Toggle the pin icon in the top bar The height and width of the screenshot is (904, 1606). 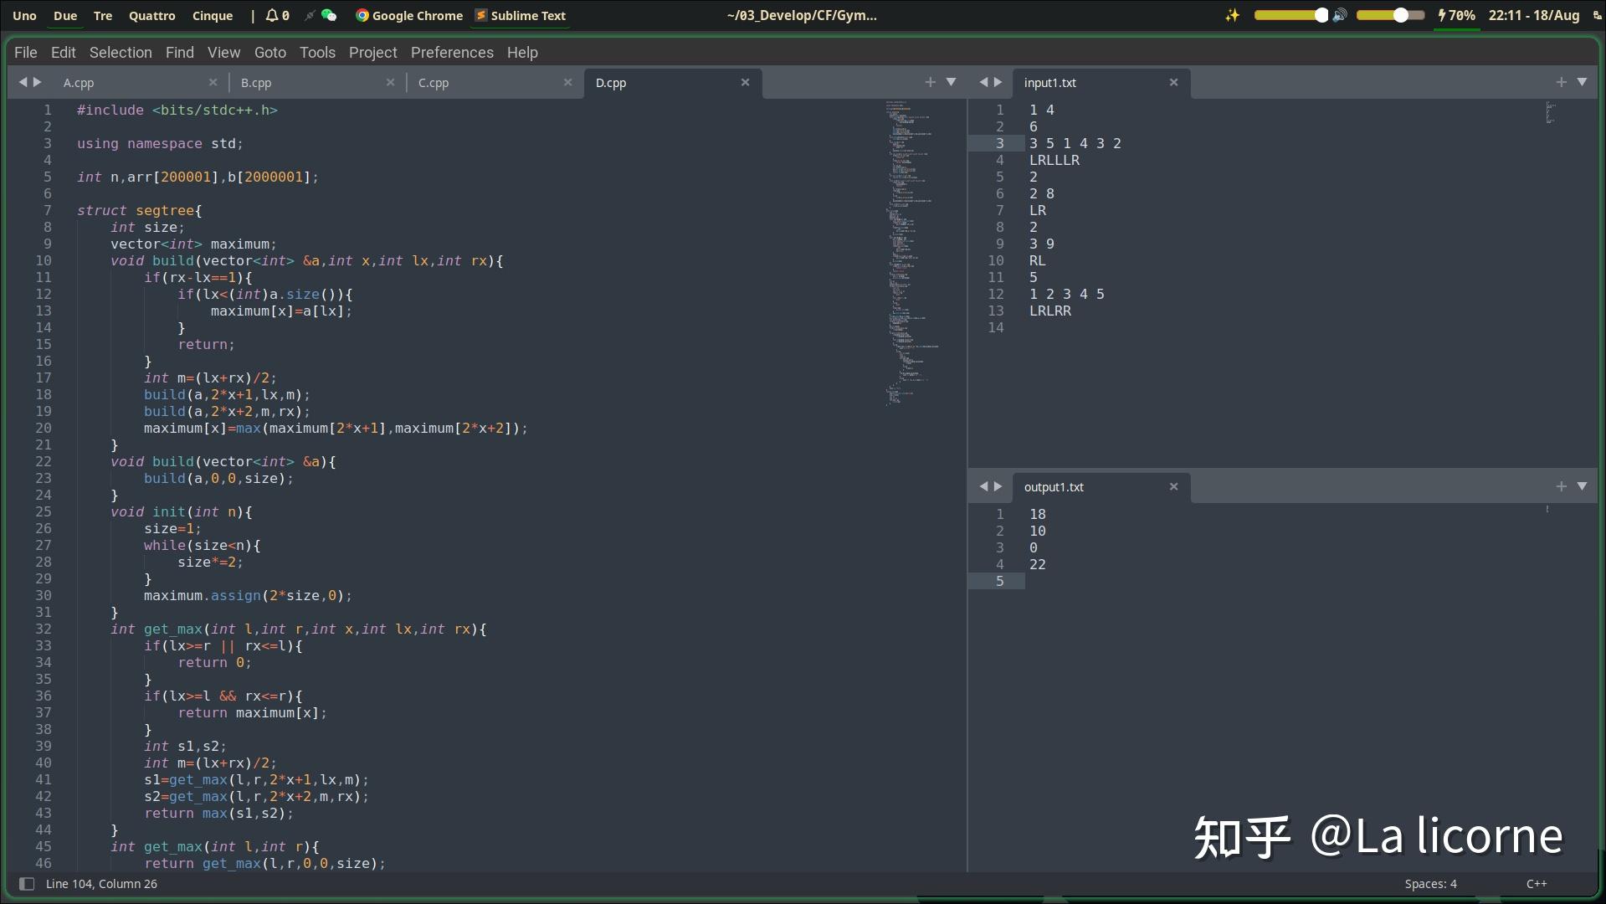point(309,15)
